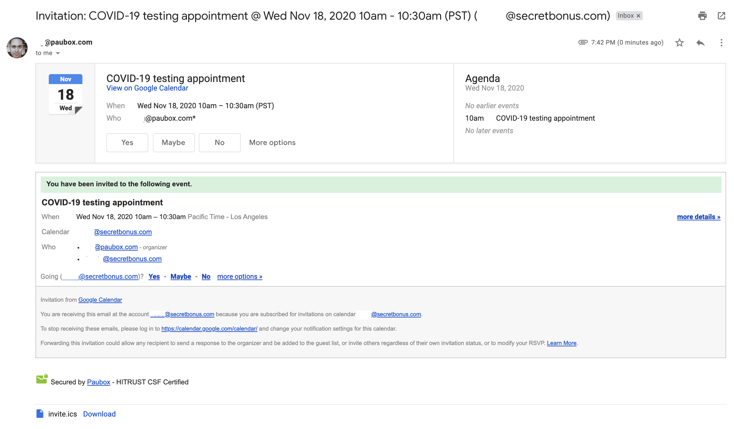Open View on Google Calendar link
The height and width of the screenshot is (429, 734).
coord(147,88)
